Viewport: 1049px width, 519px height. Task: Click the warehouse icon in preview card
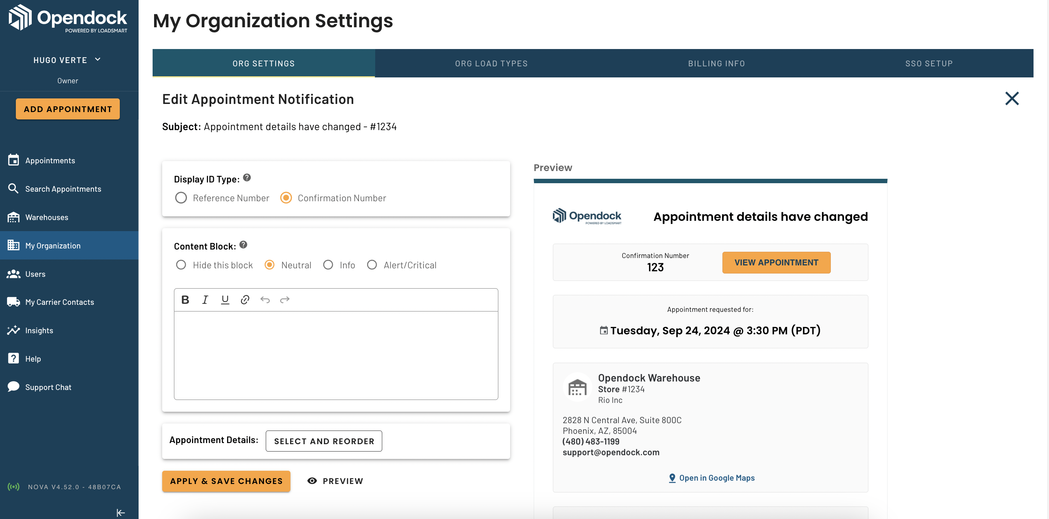[577, 387]
